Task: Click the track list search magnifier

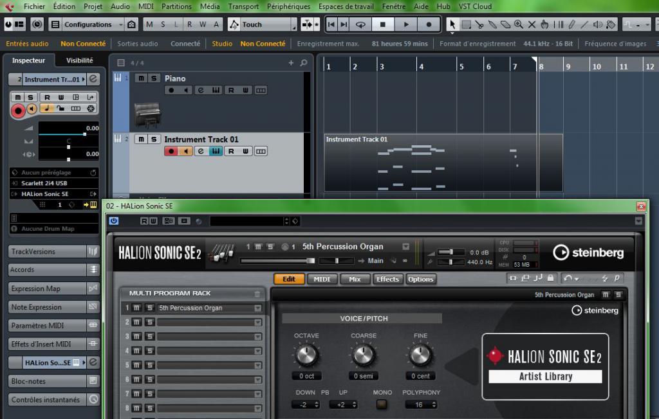Action: tap(304, 62)
